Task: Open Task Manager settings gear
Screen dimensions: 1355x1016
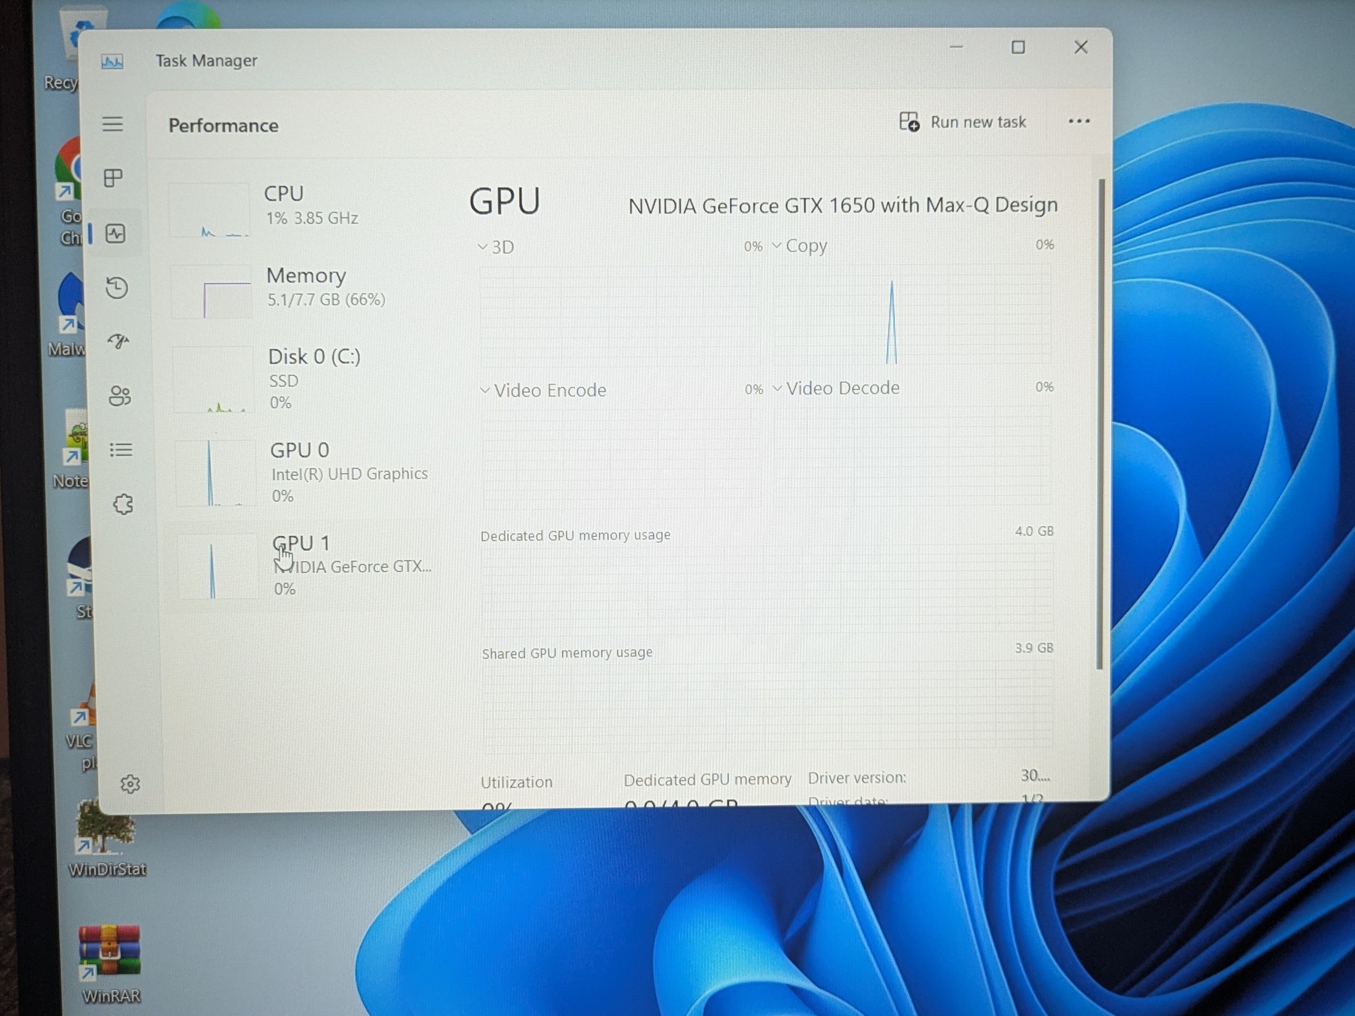Action: pyautogui.click(x=130, y=784)
